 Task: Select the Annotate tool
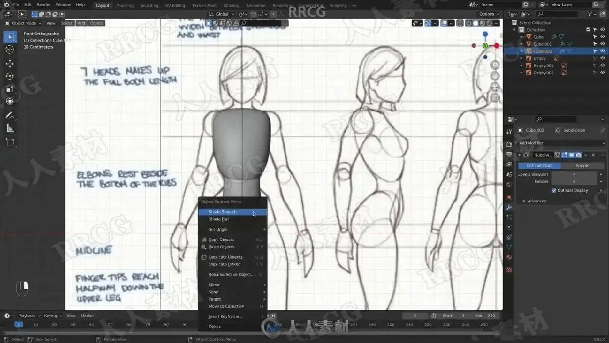point(10,116)
